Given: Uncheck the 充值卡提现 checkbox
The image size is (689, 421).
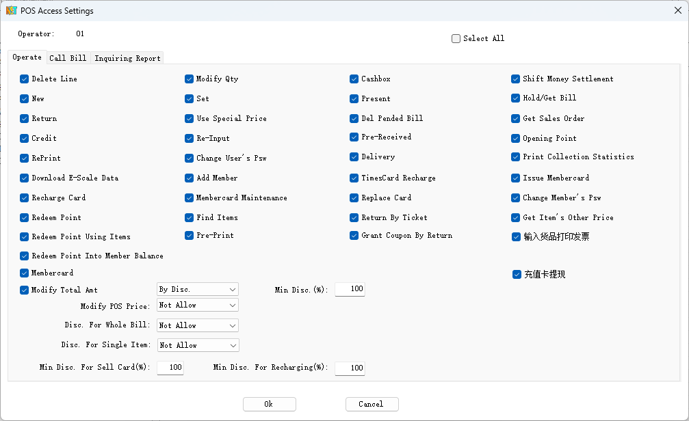Looking at the screenshot, I should pos(517,275).
